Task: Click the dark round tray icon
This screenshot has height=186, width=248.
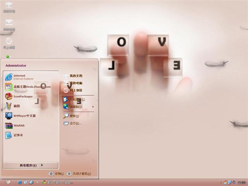Action: click(234, 183)
